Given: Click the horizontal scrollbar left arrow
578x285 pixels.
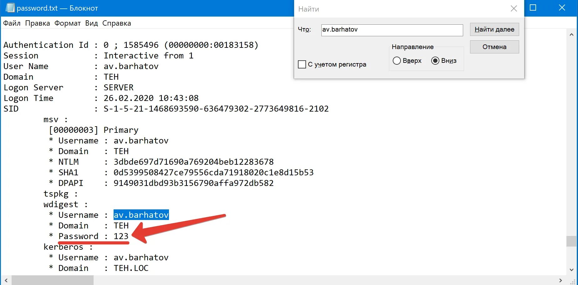Looking at the screenshot, I should click(6, 280).
